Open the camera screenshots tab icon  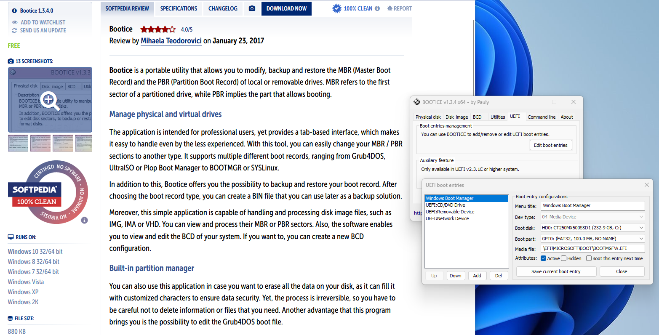click(x=252, y=8)
